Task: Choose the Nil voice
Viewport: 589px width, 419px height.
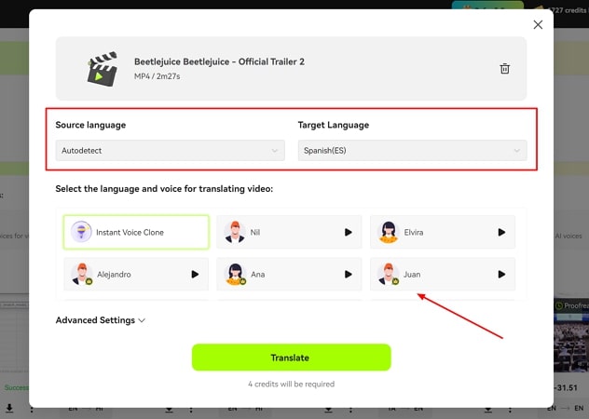Action: [289, 232]
